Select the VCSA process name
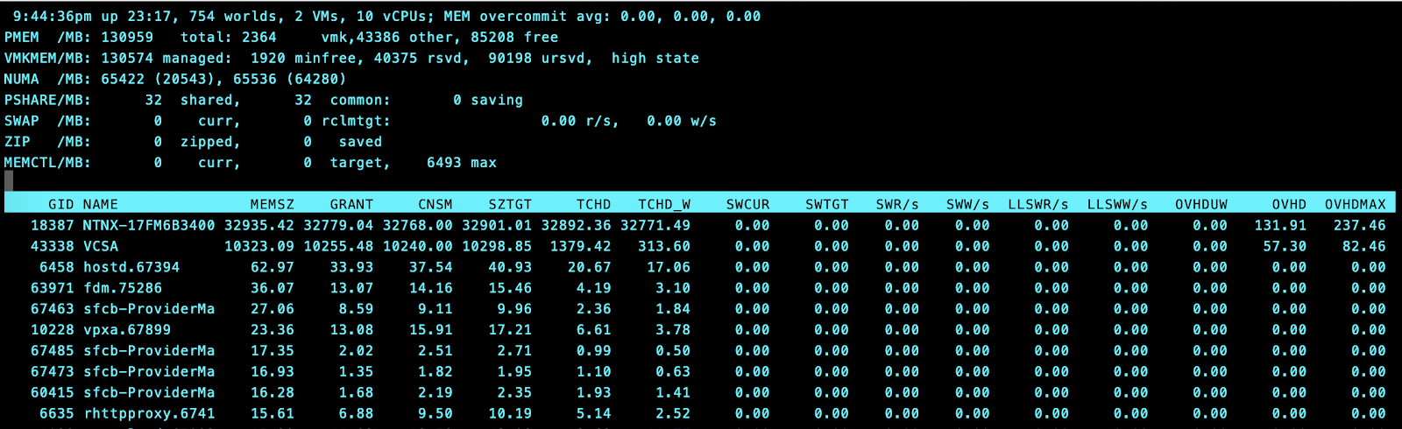Screen dimensions: 1402x429 click(x=101, y=246)
